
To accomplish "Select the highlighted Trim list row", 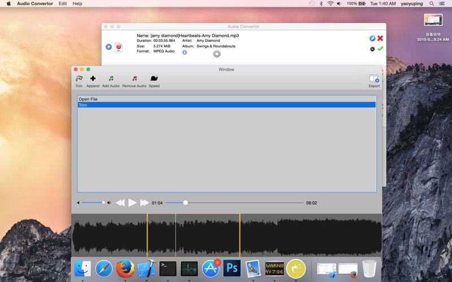I will tap(227, 105).
